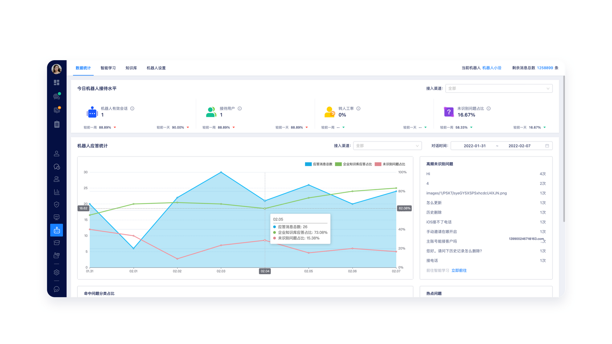Viewport: 612px width, 344px height.
Task: Switch to 智能学习 tab
Action: [108, 68]
